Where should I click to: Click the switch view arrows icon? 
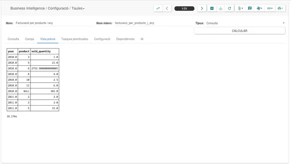point(158,8)
